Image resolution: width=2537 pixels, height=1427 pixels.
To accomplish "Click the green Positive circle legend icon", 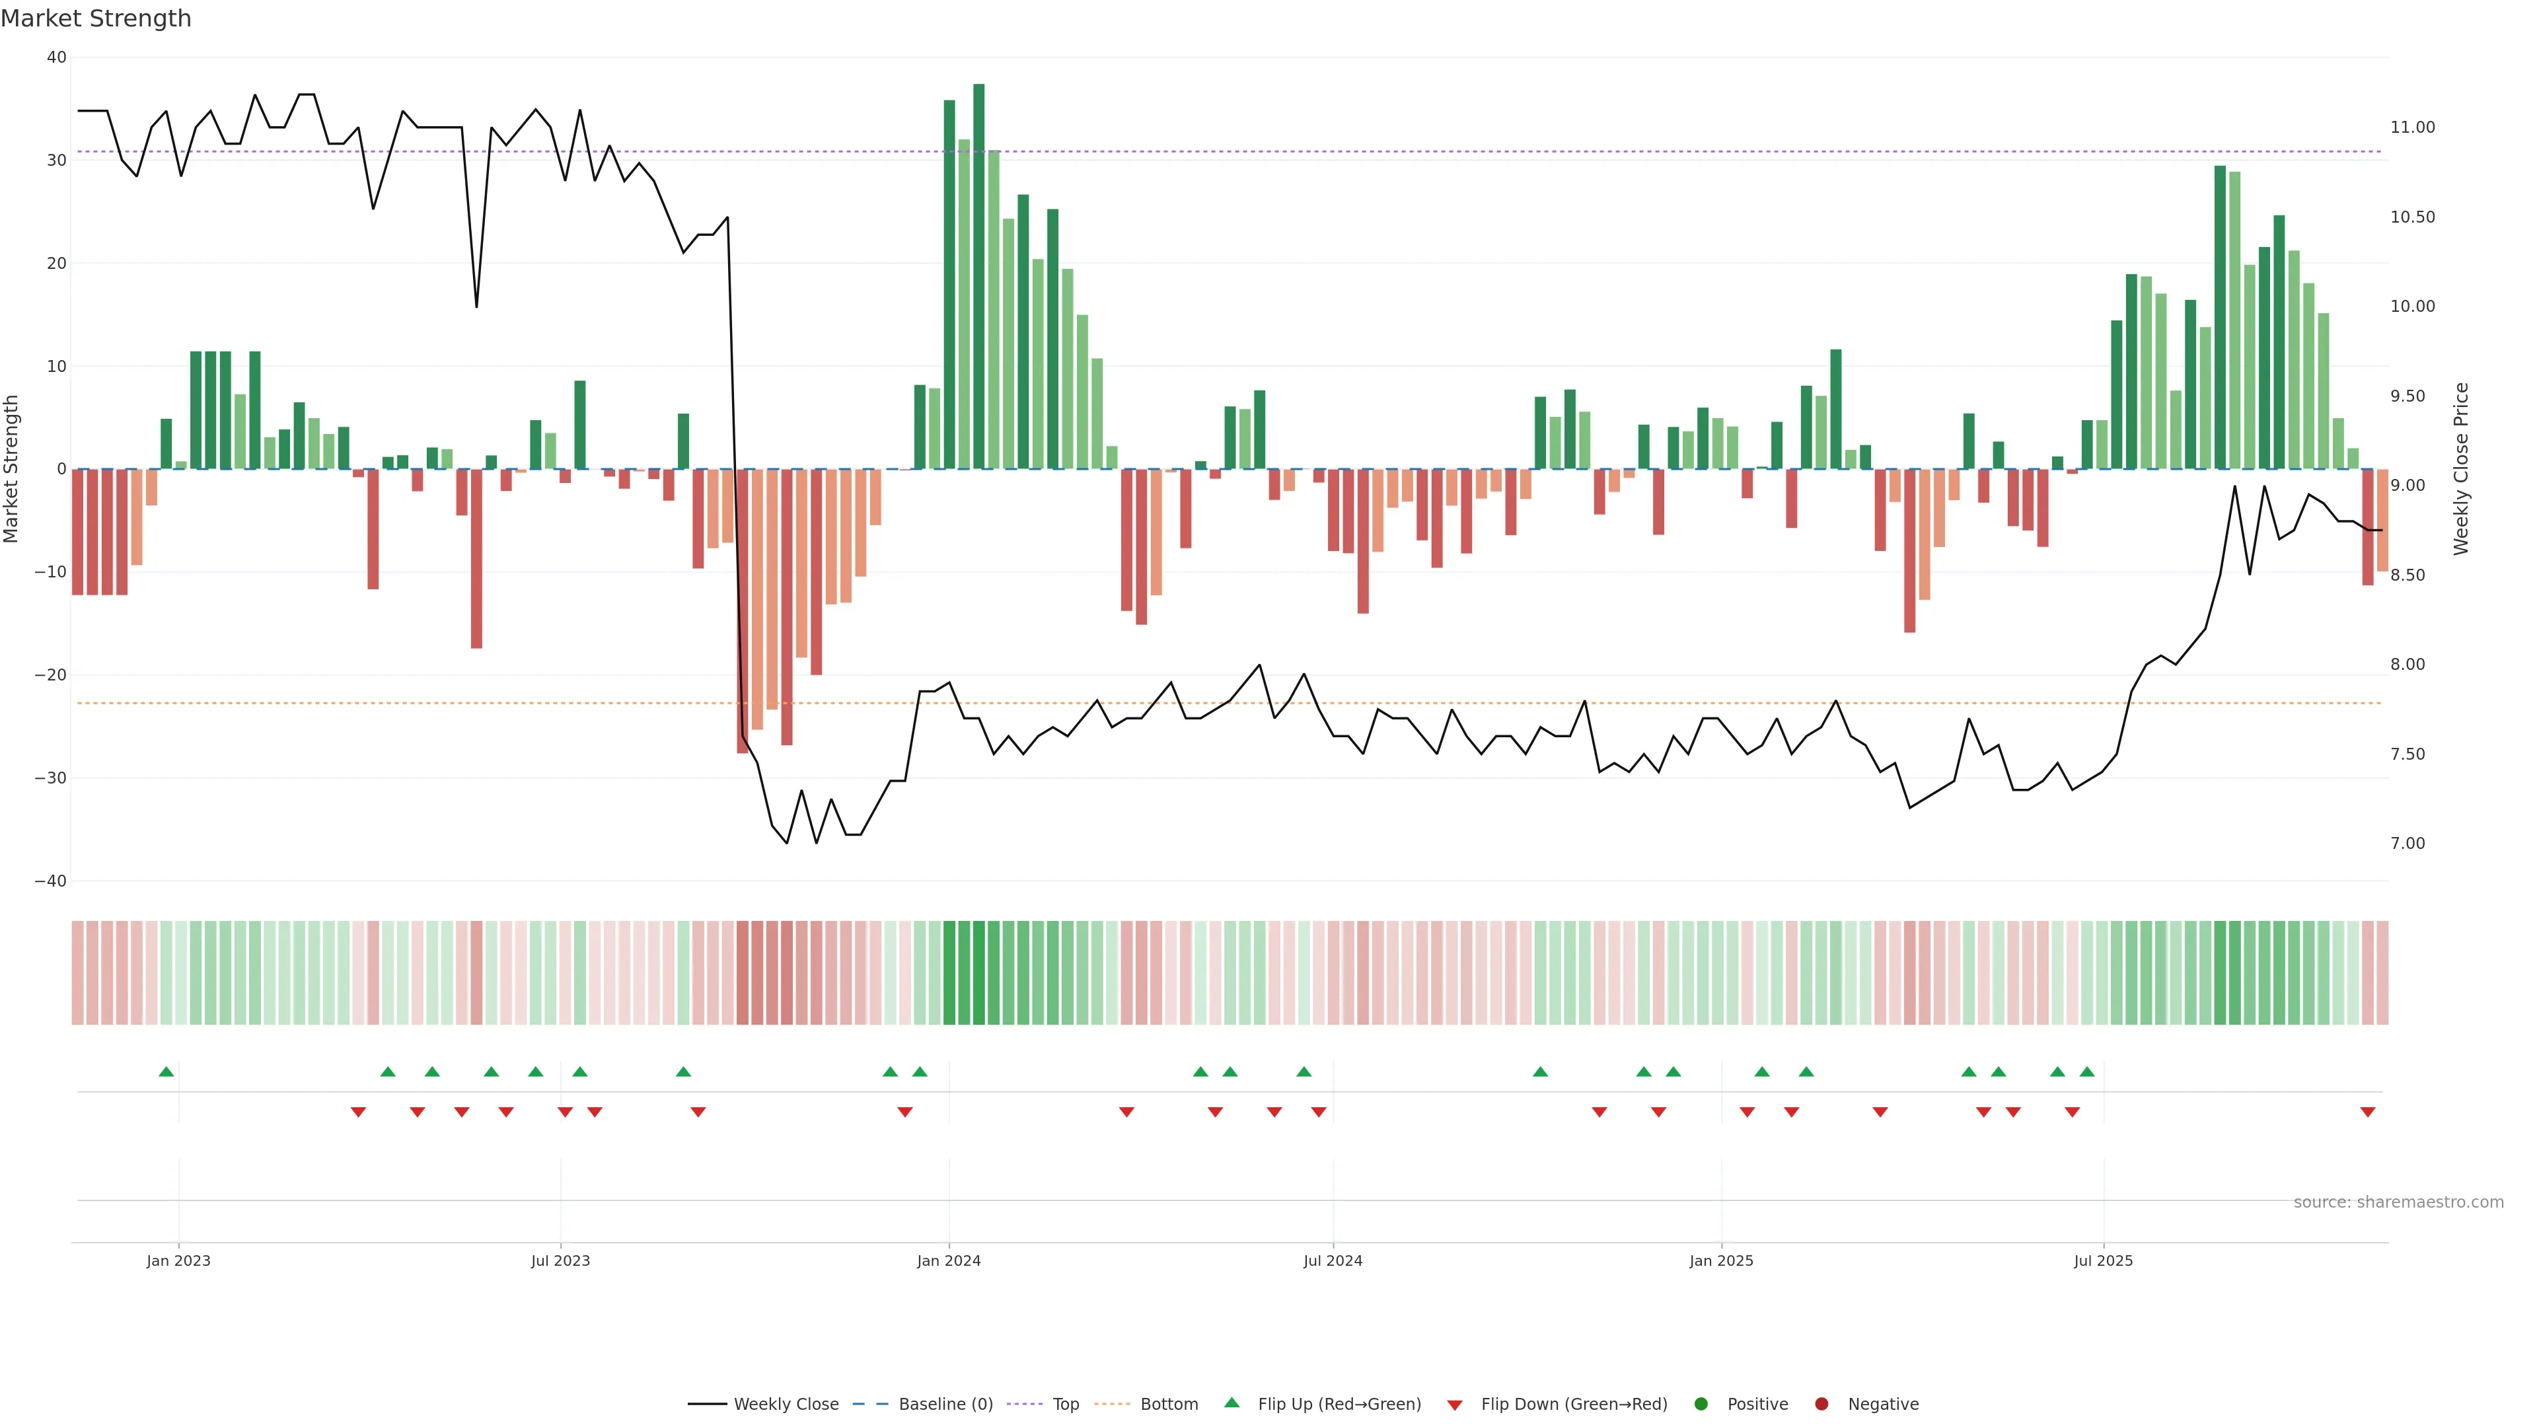I will click(1700, 1405).
